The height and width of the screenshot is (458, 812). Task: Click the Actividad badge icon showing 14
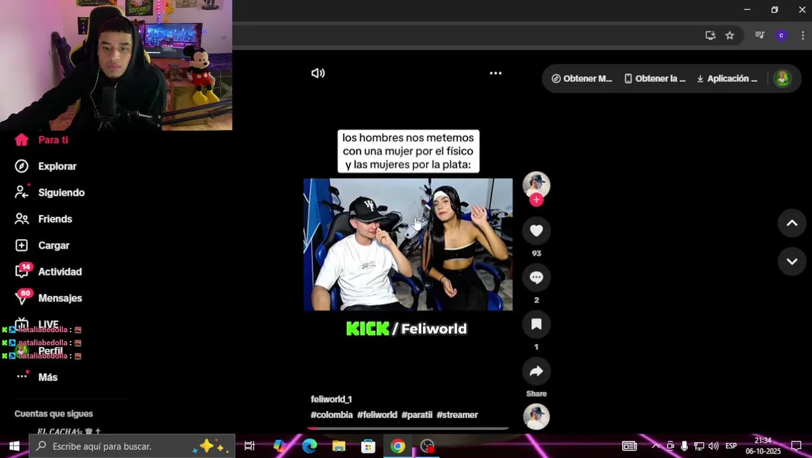[23, 270]
